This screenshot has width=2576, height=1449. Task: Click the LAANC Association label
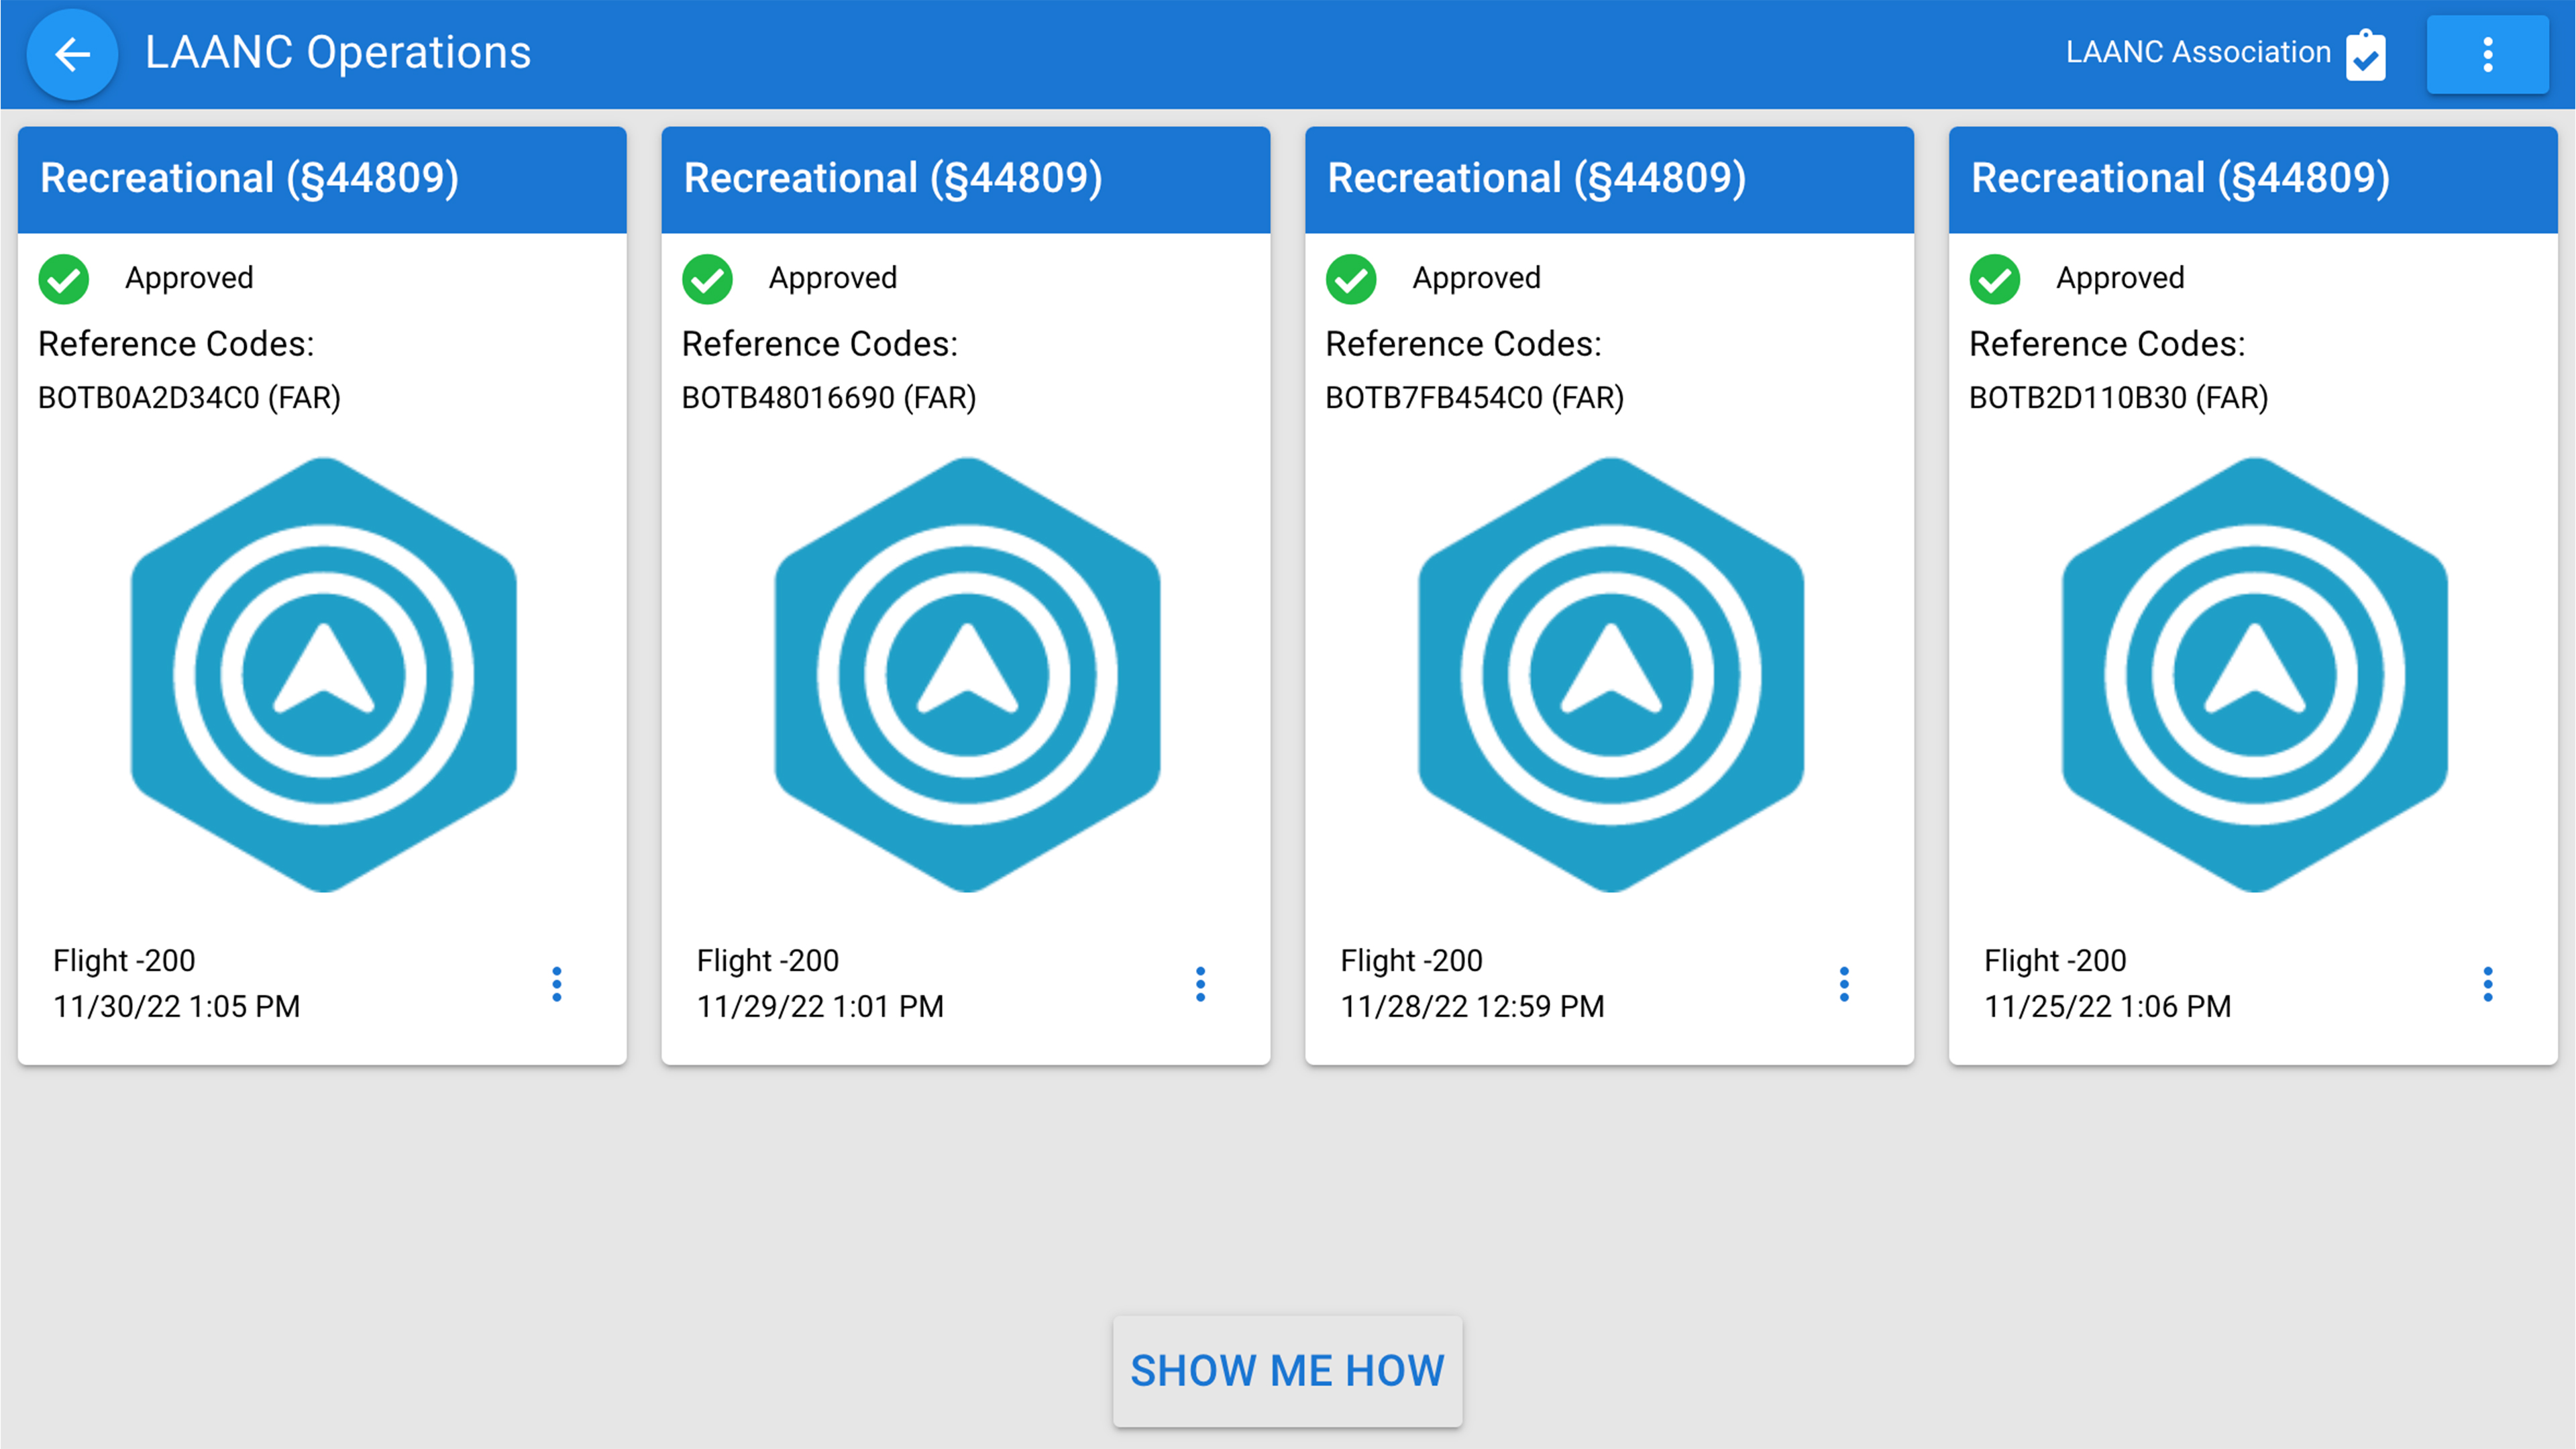click(x=2198, y=52)
